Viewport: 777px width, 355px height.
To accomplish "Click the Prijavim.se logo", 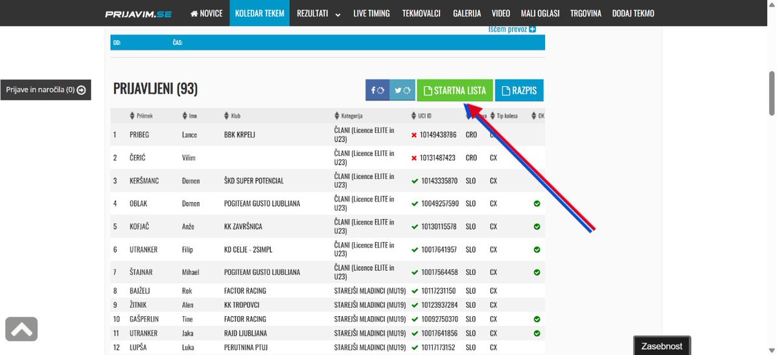I will [x=138, y=14].
